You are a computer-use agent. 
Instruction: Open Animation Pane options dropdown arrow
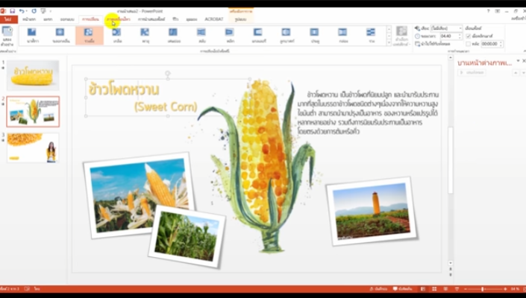pyautogui.click(x=518, y=61)
